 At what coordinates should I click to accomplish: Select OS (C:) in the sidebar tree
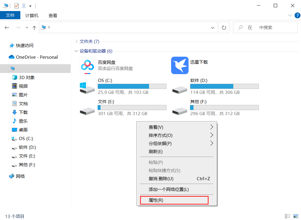(26, 138)
